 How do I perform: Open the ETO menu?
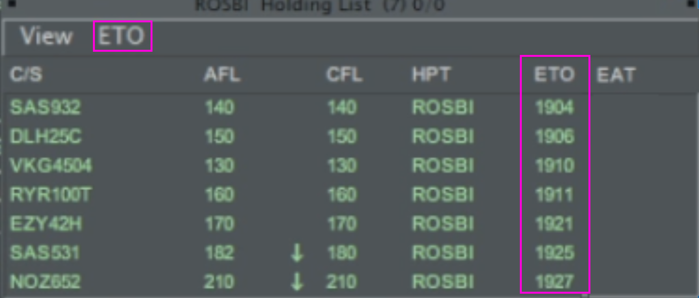(x=122, y=36)
